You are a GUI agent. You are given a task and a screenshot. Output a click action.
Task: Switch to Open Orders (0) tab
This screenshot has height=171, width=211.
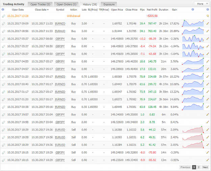tap(67, 4)
